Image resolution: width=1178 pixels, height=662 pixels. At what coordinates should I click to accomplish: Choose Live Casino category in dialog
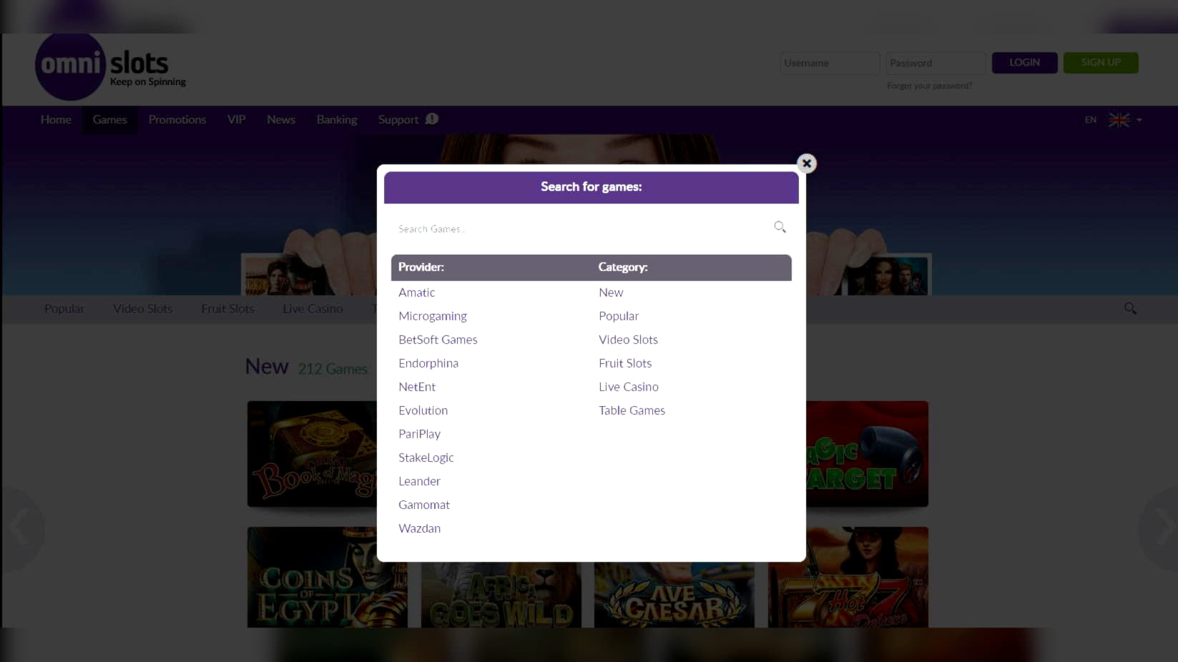coord(629,387)
